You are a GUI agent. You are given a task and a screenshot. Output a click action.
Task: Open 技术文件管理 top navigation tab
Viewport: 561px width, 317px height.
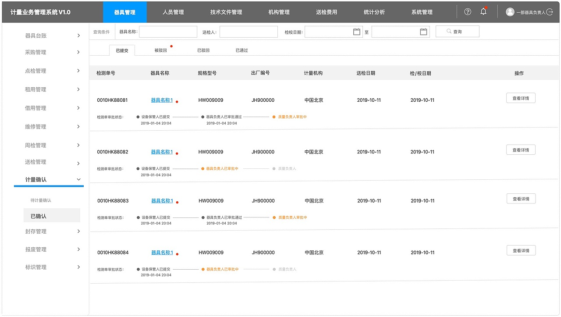coord(226,12)
